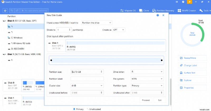The image size is (211, 111).
Task: Open Explorer action
Action: click(x=192, y=80)
